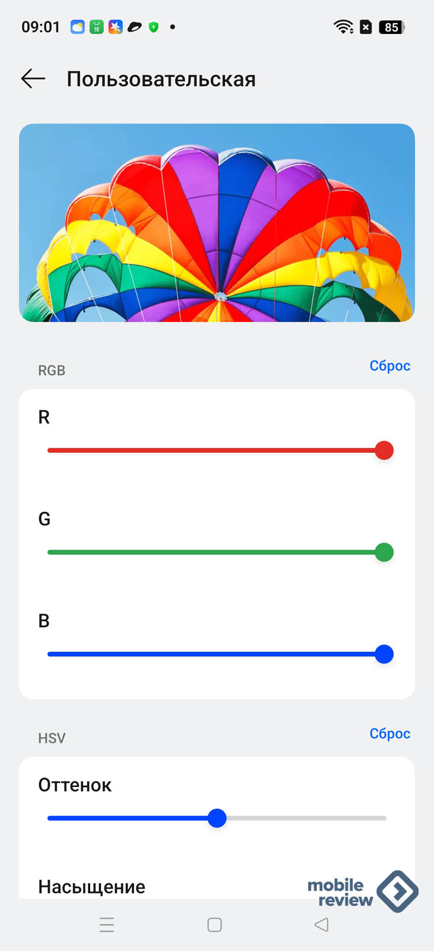Tap the missing SIM card icon
The height and width of the screenshot is (951, 434).
pyautogui.click(x=366, y=27)
